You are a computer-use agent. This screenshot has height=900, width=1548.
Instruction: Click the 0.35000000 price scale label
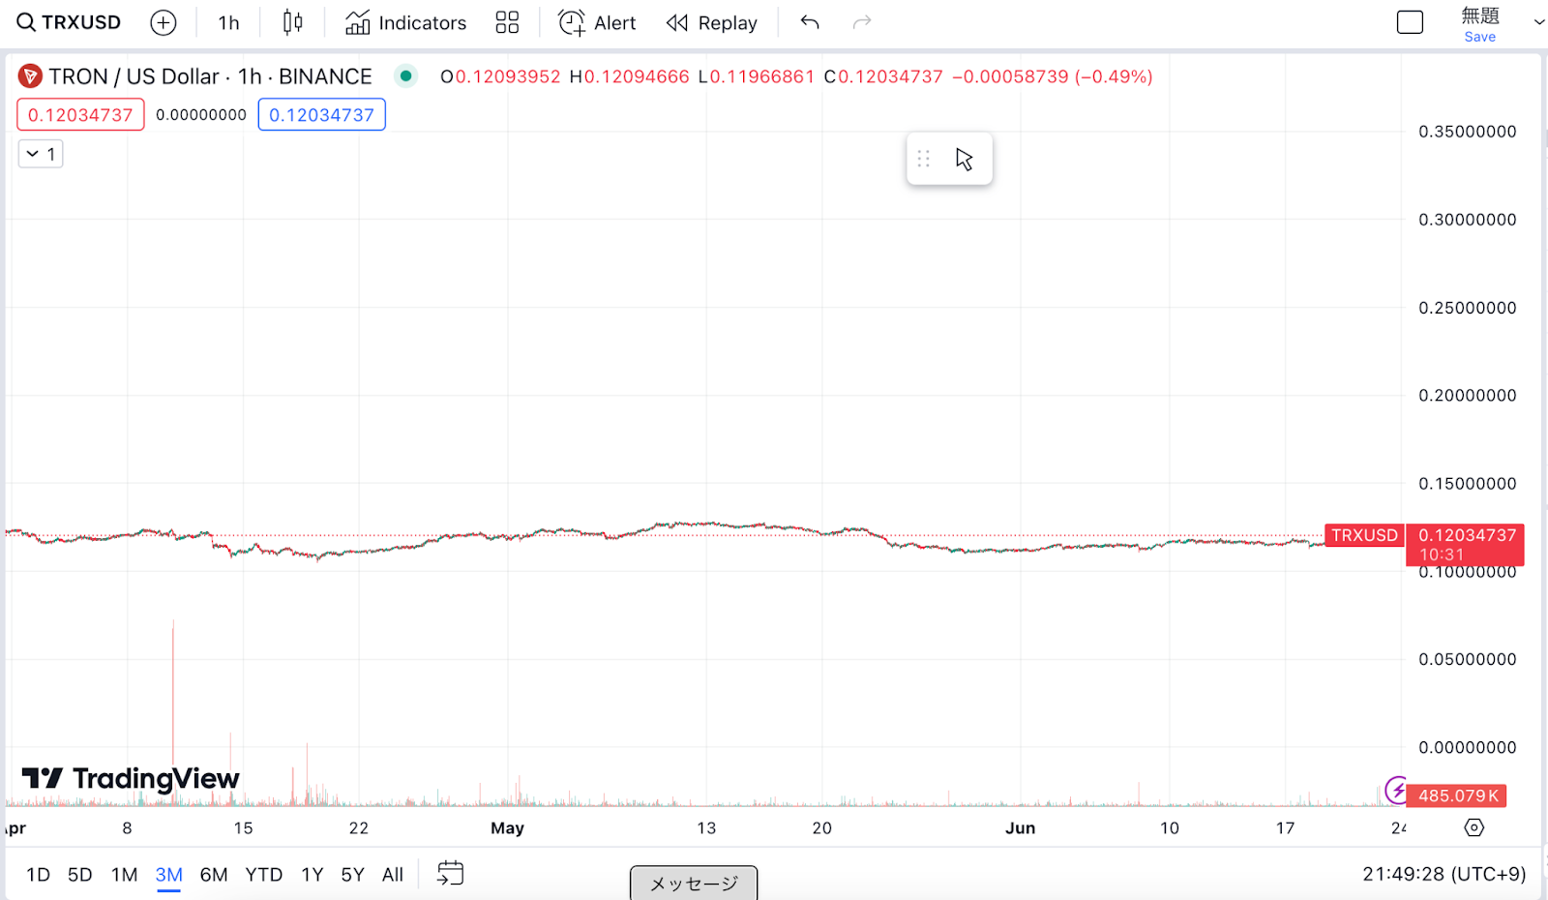coord(1467,132)
